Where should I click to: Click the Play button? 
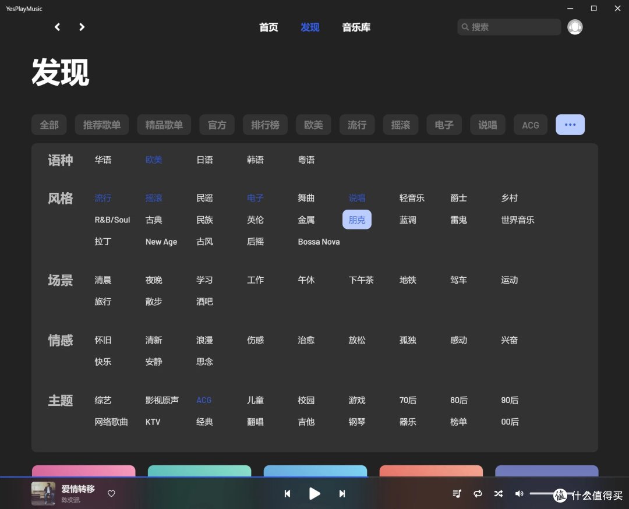(x=314, y=493)
